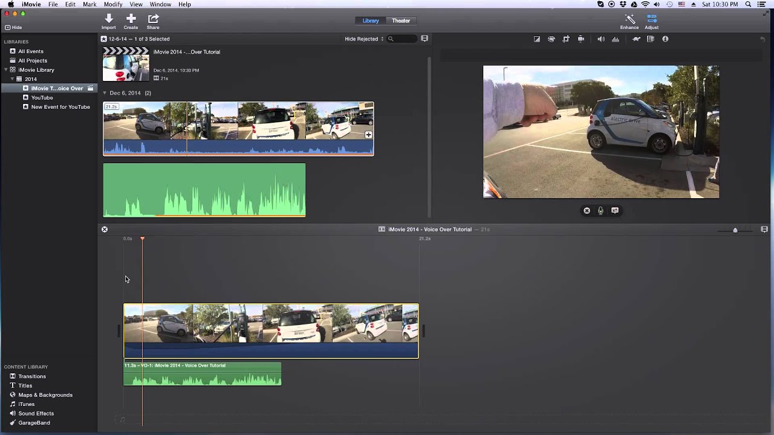Select All Events in sidebar
774x435 pixels.
(31, 51)
